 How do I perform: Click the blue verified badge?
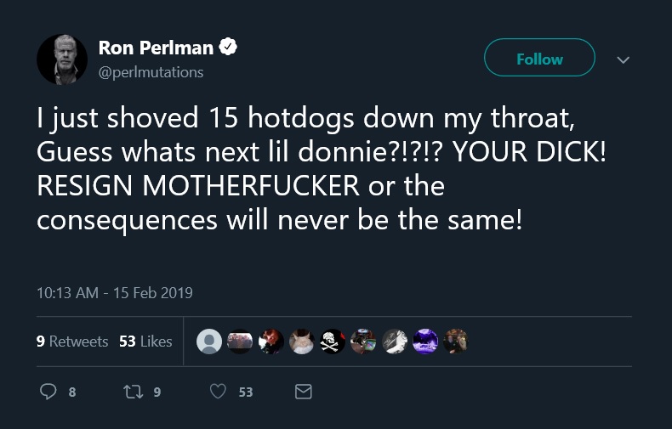pyautogui.click(x=228, y=47)
